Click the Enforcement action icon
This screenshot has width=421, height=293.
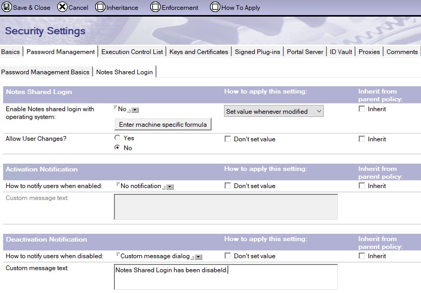coord(155,7)
